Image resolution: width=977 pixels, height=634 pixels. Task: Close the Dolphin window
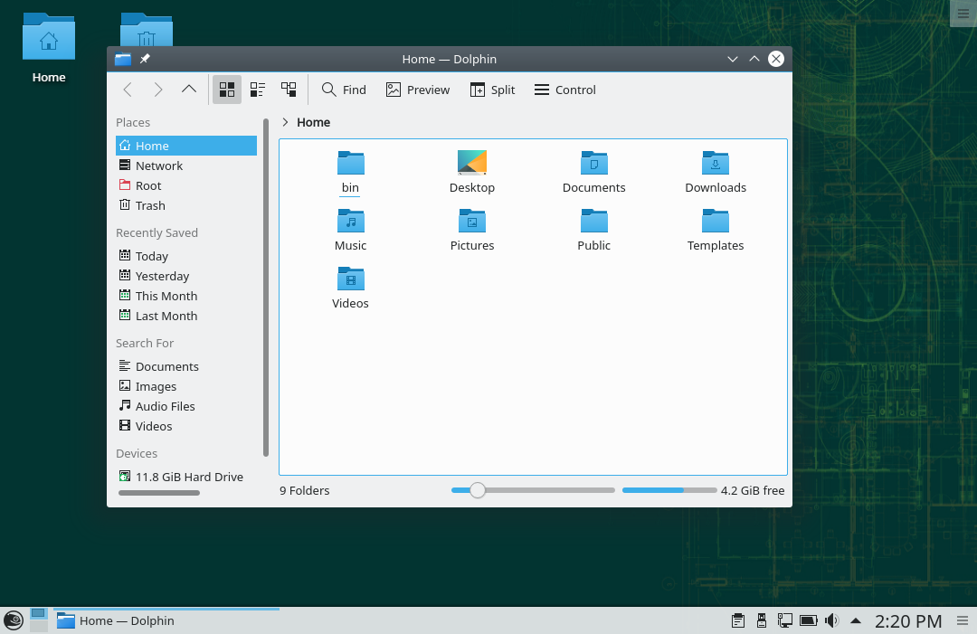click(776, 59)
